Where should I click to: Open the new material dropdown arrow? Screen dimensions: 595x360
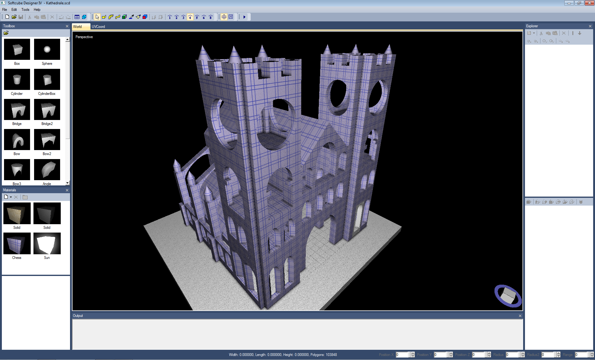tap(11, 197)
